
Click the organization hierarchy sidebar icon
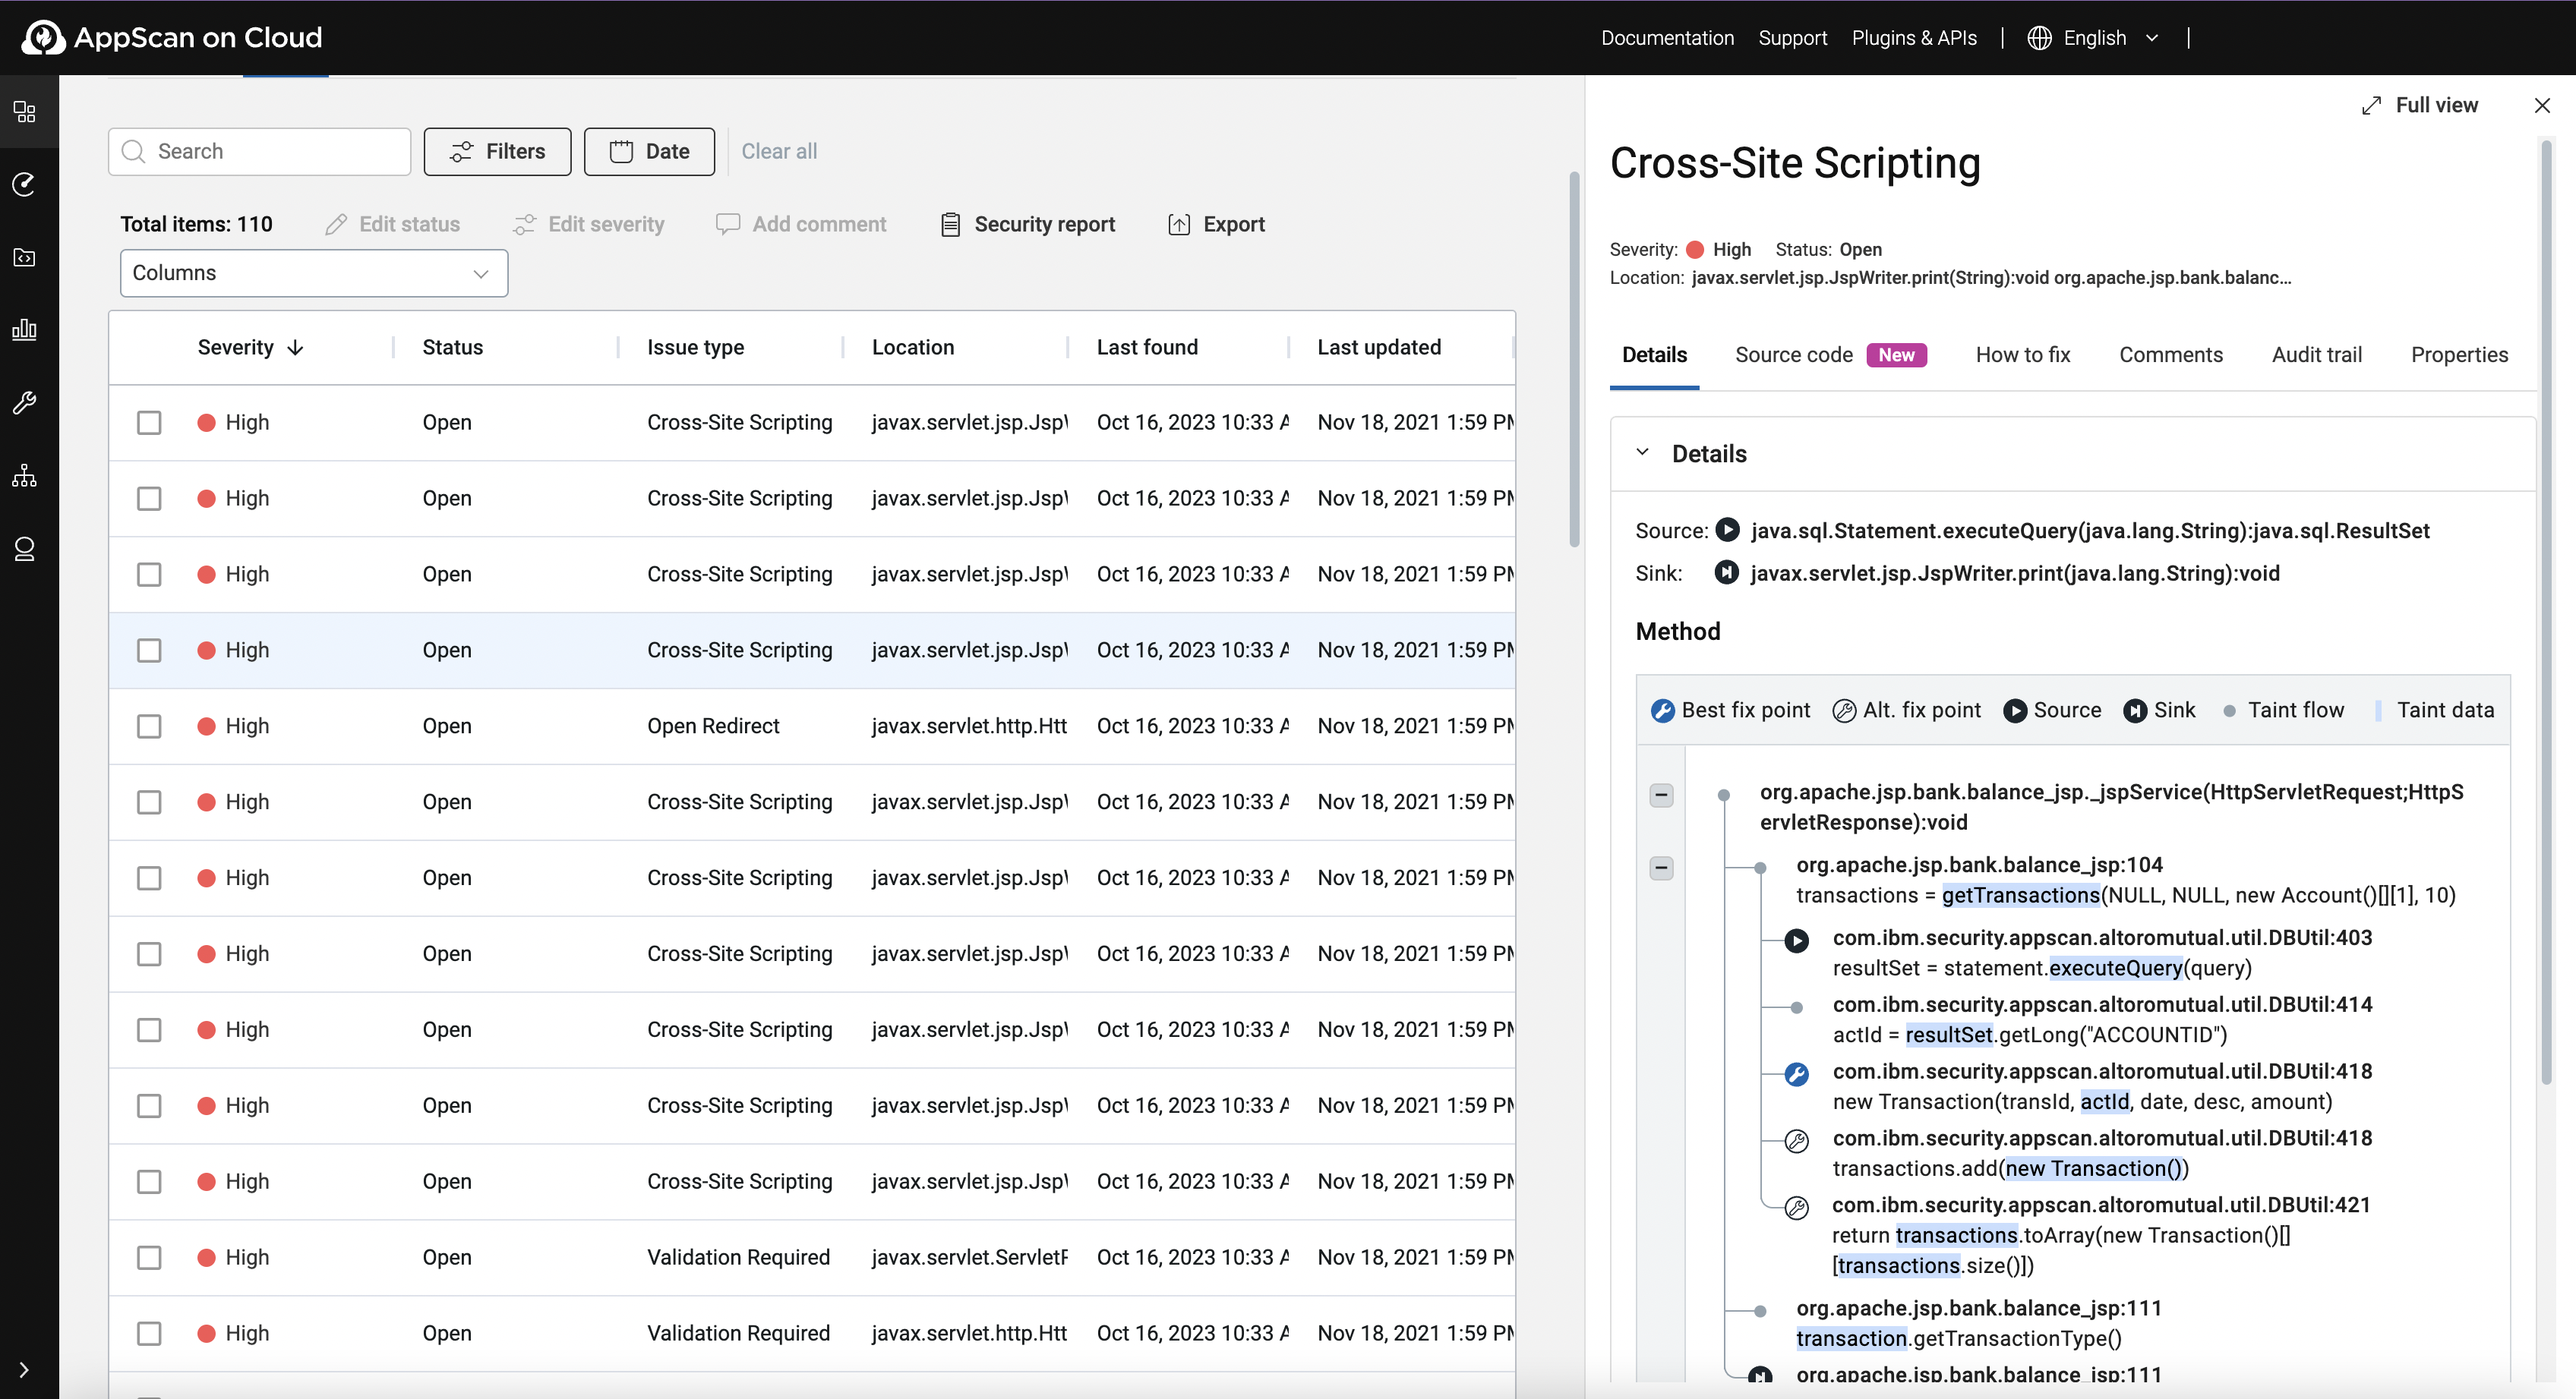25,476
